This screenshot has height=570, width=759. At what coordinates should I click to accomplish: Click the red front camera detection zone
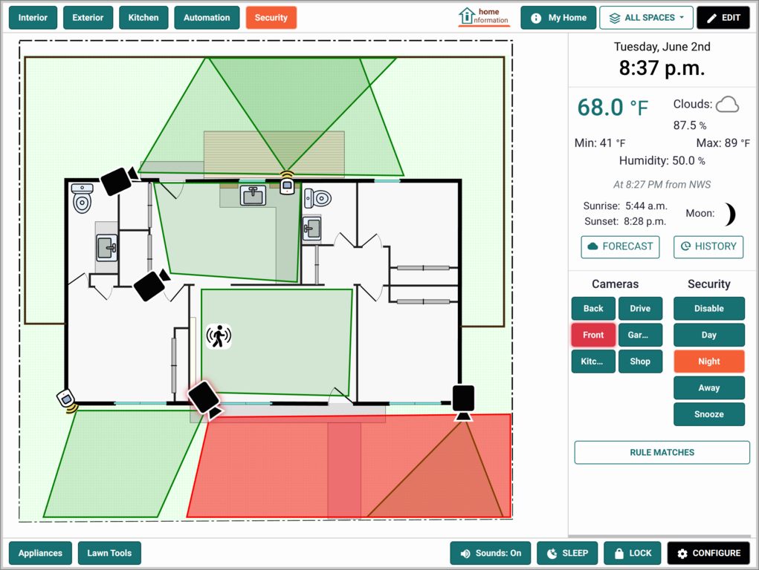(349, 467)
